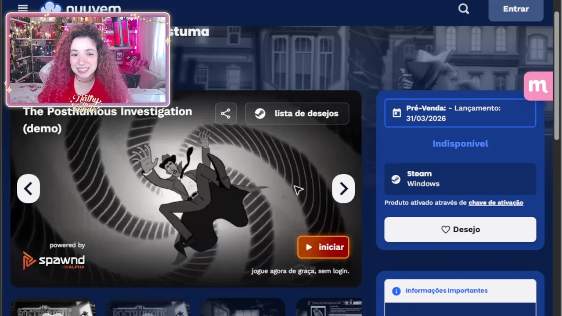Click the jogue agora de graça text
Screen dimensions: 562x316
300,271
